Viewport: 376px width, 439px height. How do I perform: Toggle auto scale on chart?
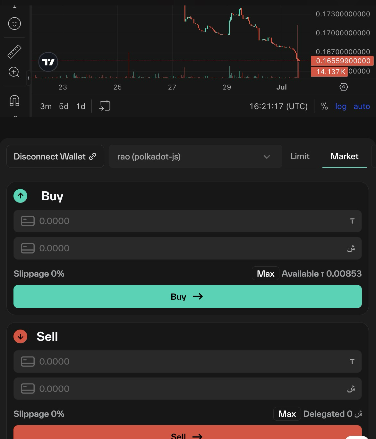[x=362, y=106]
